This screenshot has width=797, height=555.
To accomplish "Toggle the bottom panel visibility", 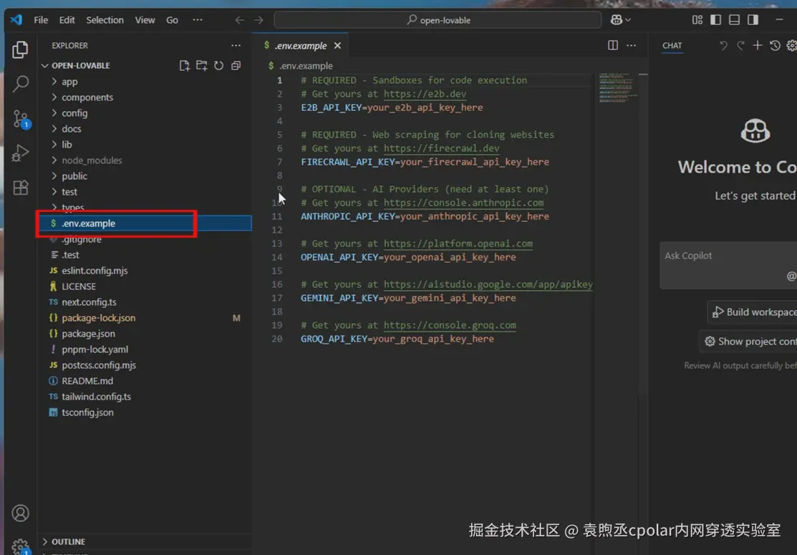I will coord(734,20).
